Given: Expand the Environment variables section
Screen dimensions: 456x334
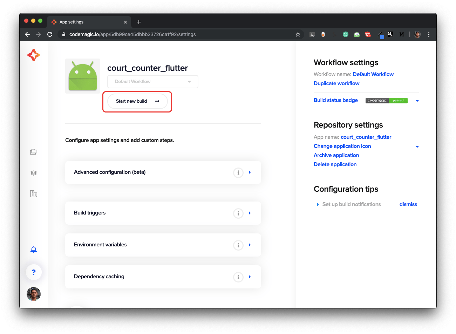Looking at the screenshot, I should (x=250, y=245).
